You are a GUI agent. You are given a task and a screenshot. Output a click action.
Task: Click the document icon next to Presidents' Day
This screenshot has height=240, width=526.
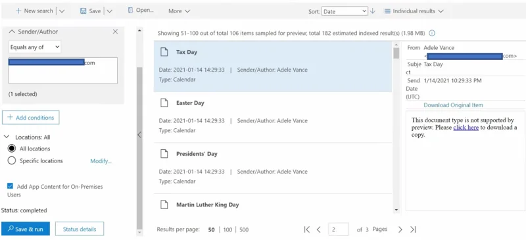tap(164, 154)
